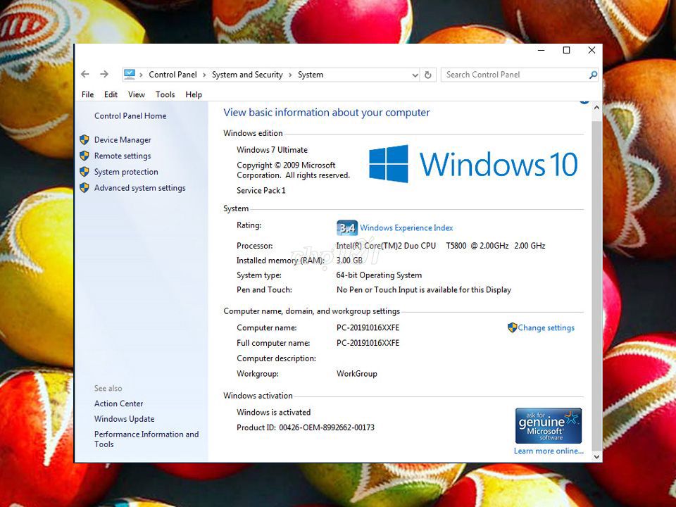Open Windows Update link
The height and width of the screenshot is (507, 676).
(x=124, y=418)
